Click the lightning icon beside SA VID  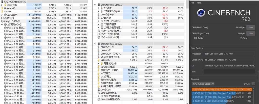click(x=2, y=11)
